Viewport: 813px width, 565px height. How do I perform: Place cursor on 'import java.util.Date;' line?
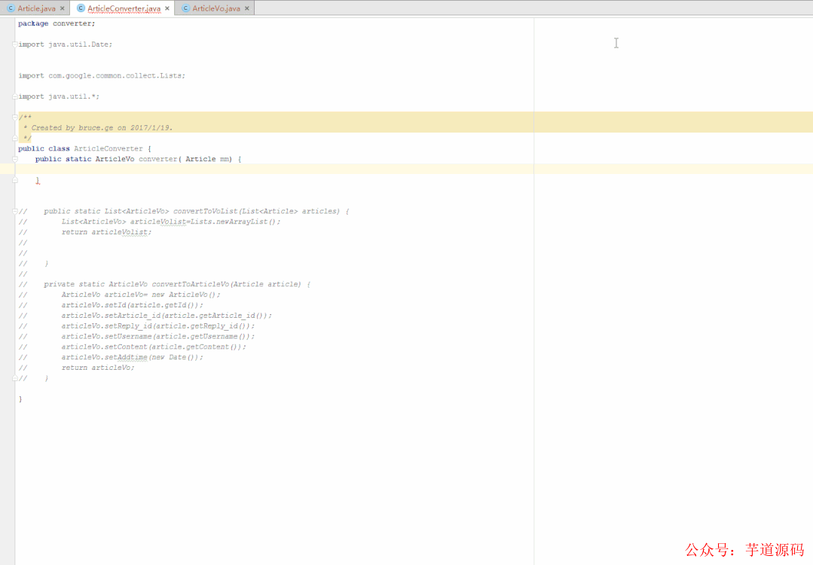tap(66, 44)
